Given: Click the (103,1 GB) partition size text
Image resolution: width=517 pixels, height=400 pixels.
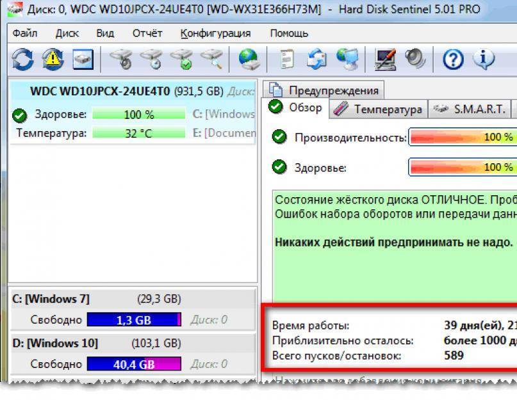Looking at the screenshot, I should click(x=156, y=343).
